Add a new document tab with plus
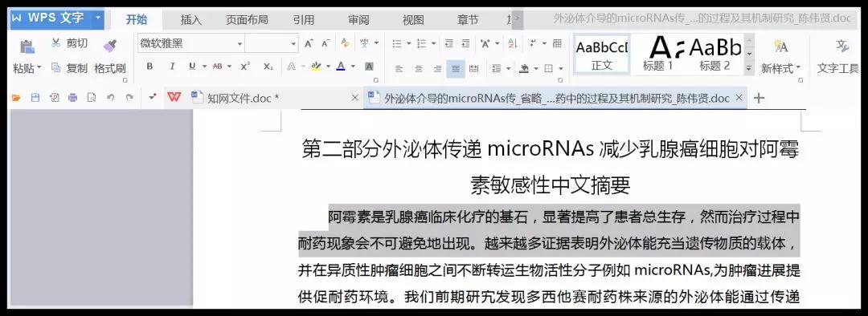 759,99
